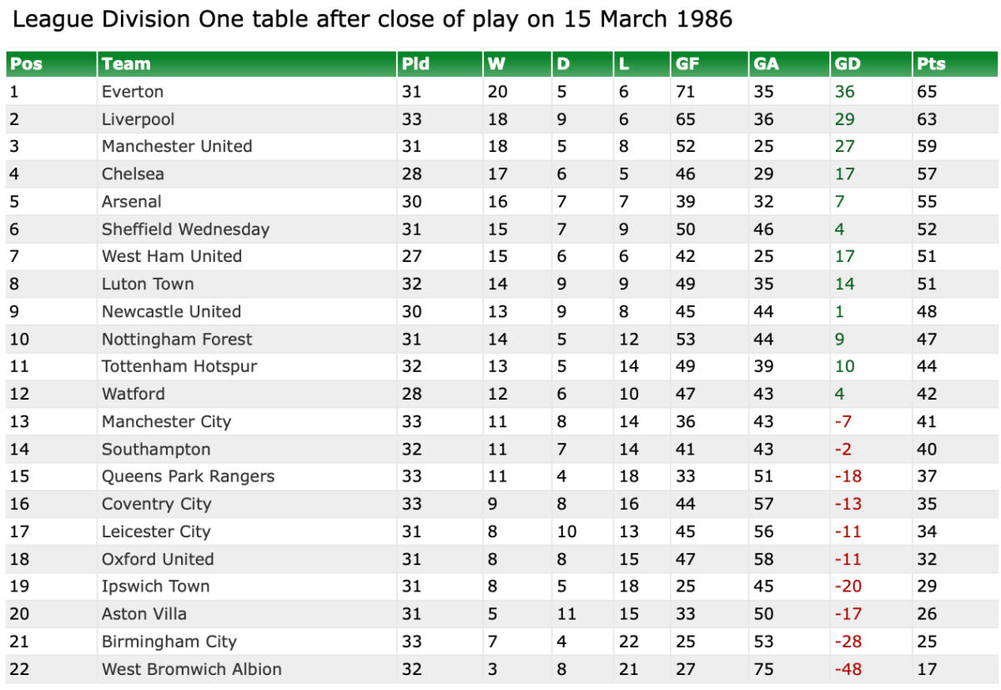Viewport: 1001px width, 690px height.
Task: Click the Liverpool team name
Action: pos(138,119)
